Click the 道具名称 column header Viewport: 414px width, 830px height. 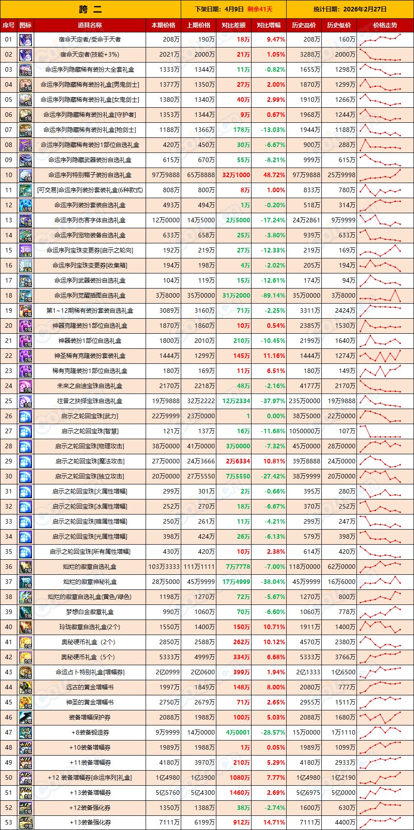click(x=90, y=25)
